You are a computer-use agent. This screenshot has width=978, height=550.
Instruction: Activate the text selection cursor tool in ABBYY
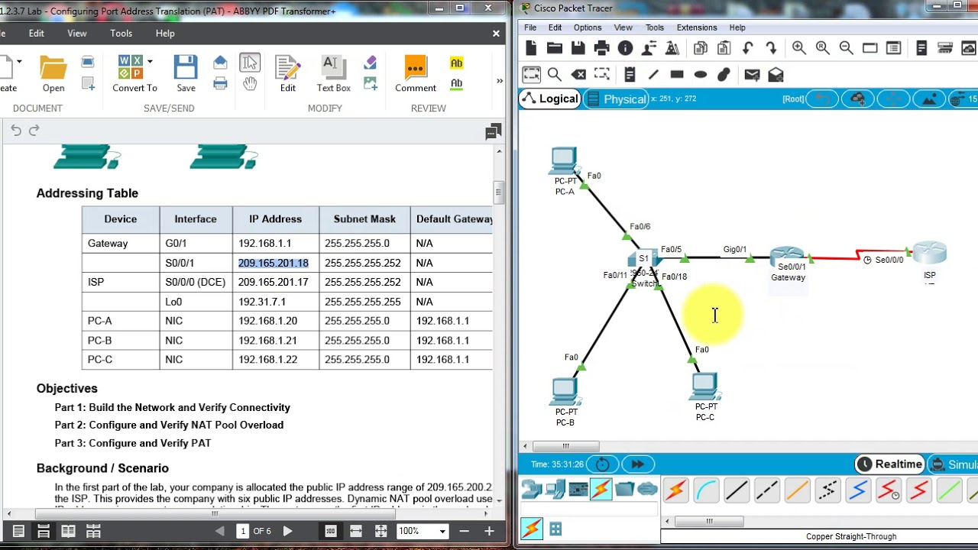pyautogui.click(x=250, y=63)
